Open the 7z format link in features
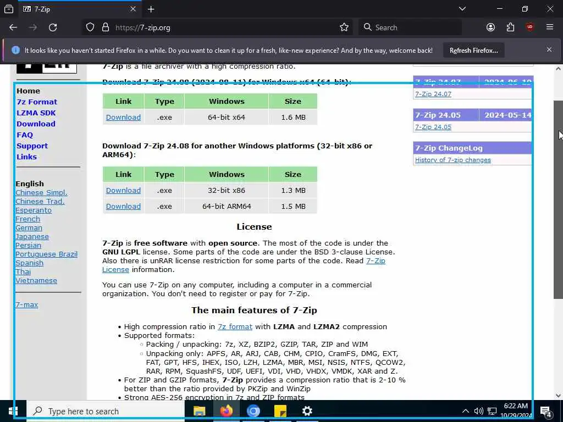563x422 pixels. point(235,327)
